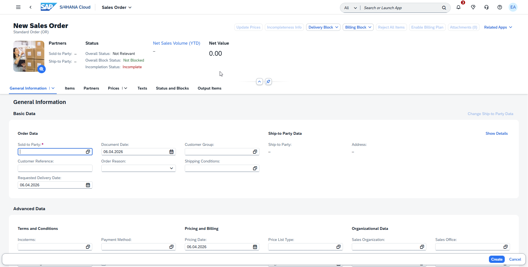
Task: Open the help question mark icon
Action: 499,7
